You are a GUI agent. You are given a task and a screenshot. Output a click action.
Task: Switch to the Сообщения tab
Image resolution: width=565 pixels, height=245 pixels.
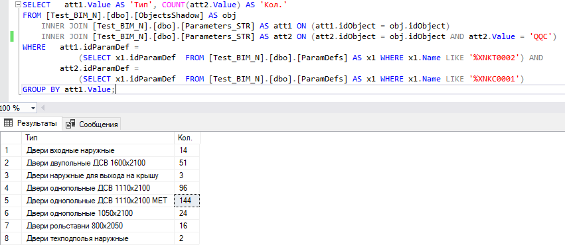[92, 124]
